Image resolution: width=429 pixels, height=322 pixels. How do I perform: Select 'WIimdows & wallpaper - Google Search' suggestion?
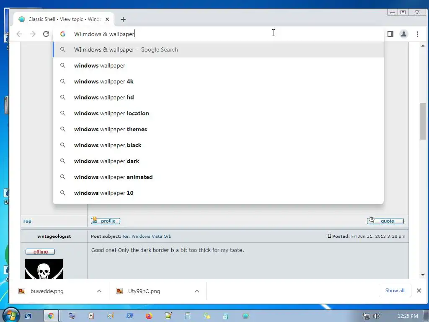218,49
